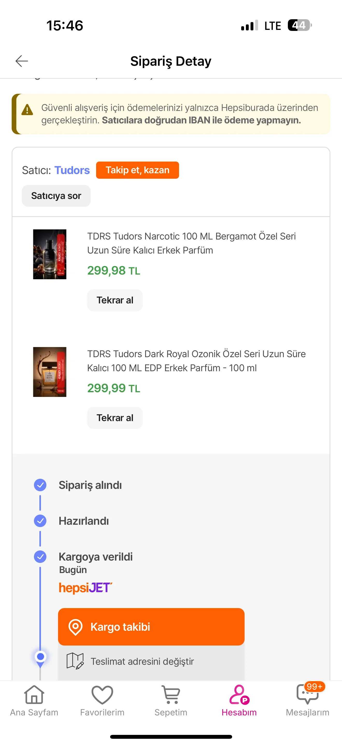Click the hepsiJET logo
Image resolution: width=342 pixels, height=745 pixels.
click(x=85, y=588)
